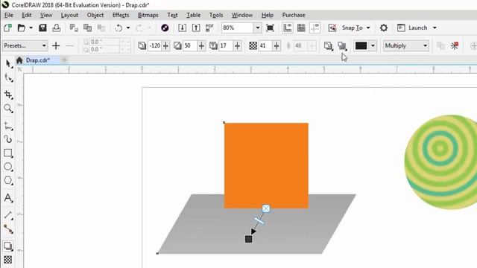
Task: Save the document
Action: [42, 28]
